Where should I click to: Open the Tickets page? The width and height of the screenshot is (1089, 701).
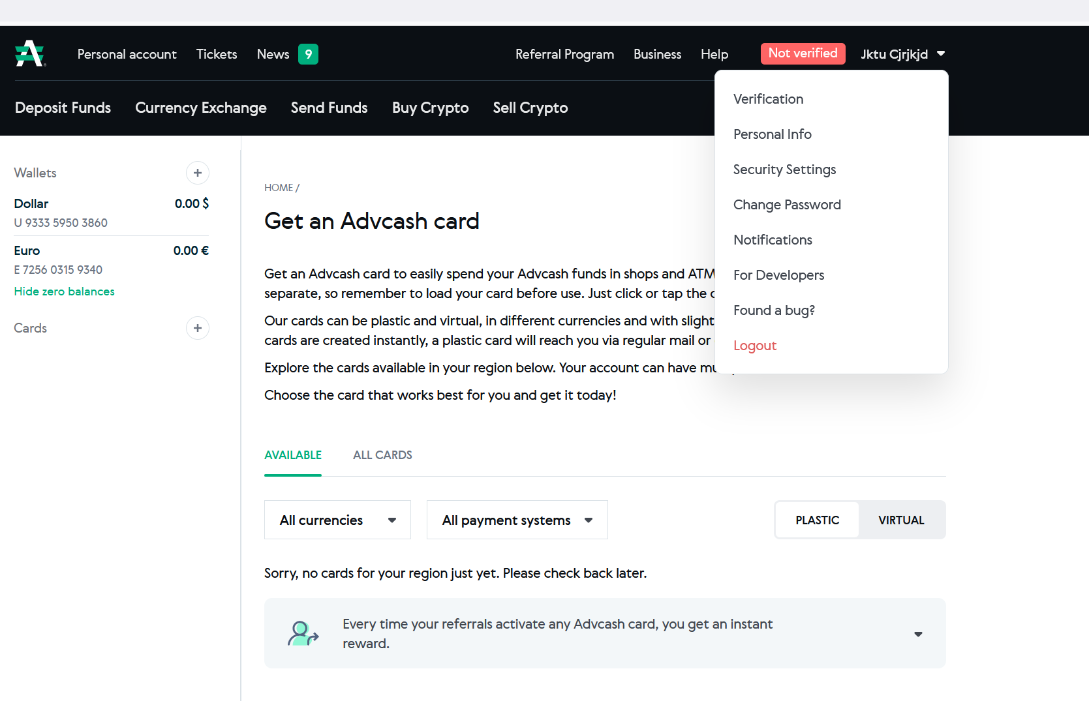click(217, 54)
